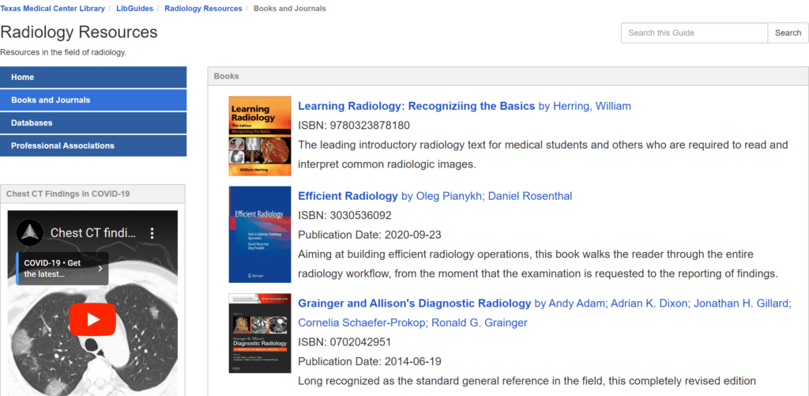Open the Professional Associations tab
This screenshot has height=396, width=809.
point(93,145)
